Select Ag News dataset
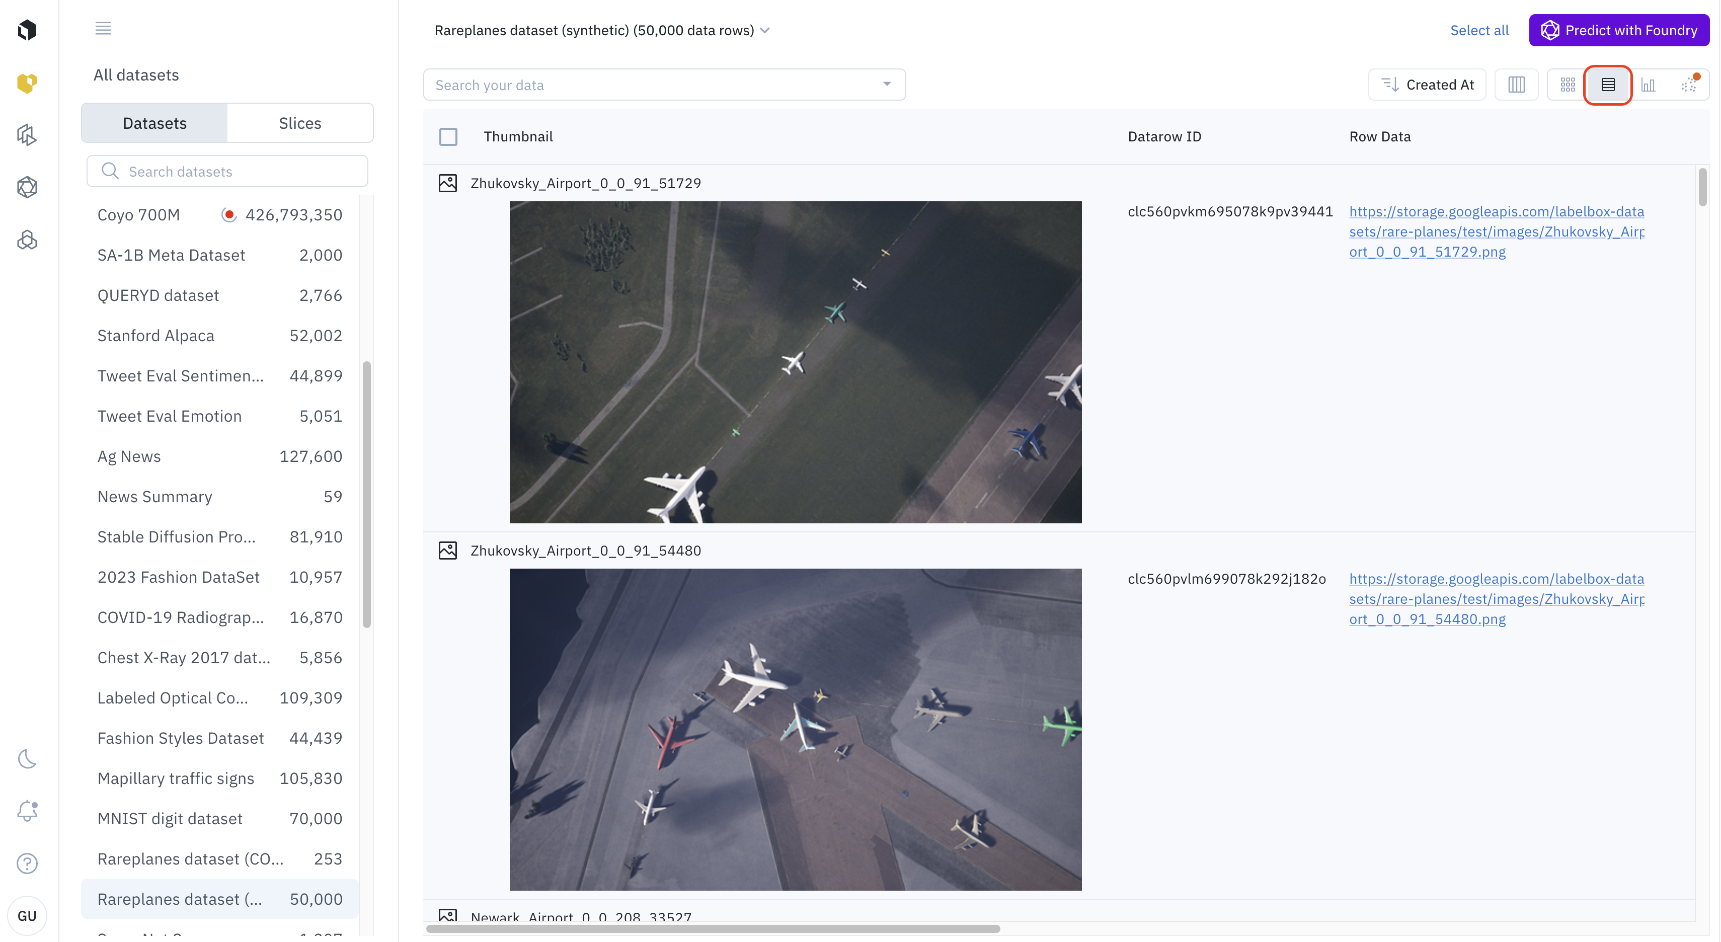 [x=219, y=456]
